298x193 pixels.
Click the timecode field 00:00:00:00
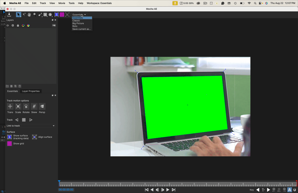[66, 190]
